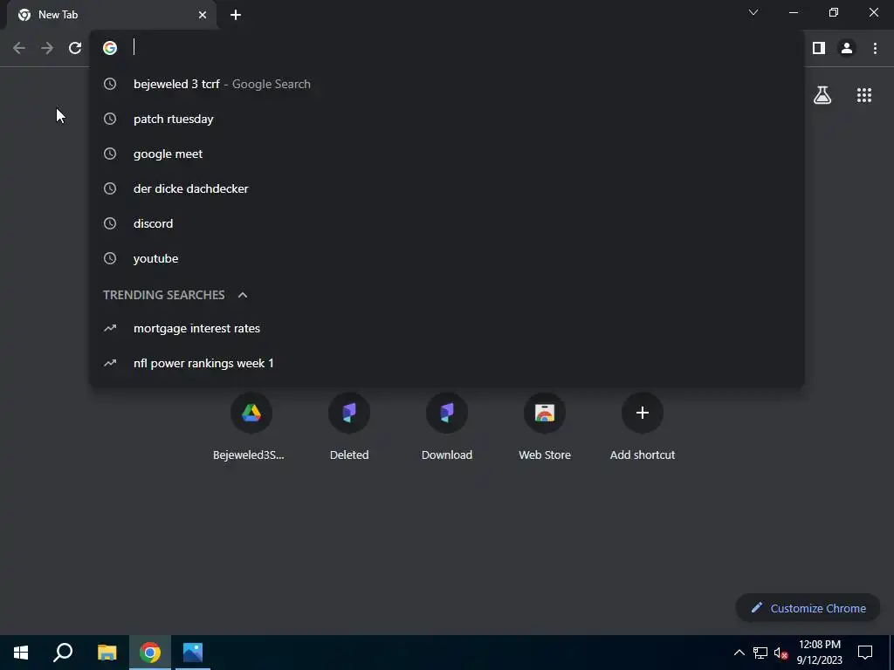Select suggestion 'youtube'
The width and height of the screenshot is (894, 670).
[447, 258]
